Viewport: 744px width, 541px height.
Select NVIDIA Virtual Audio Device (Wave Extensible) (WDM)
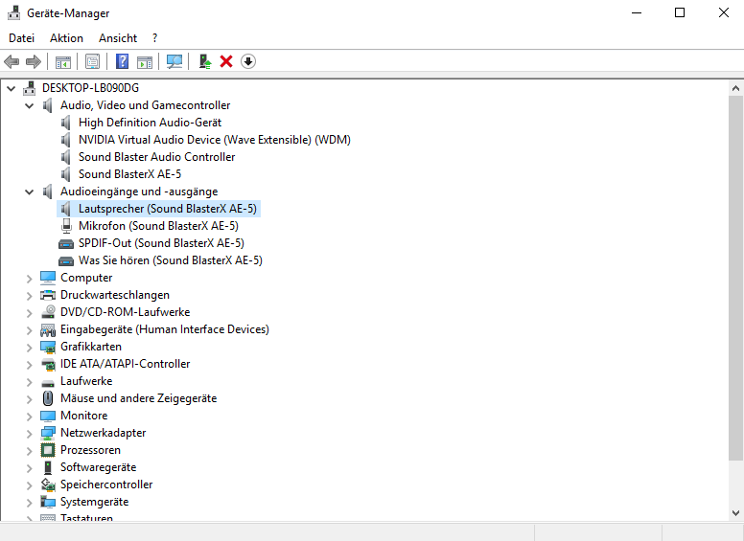(215, 140)
